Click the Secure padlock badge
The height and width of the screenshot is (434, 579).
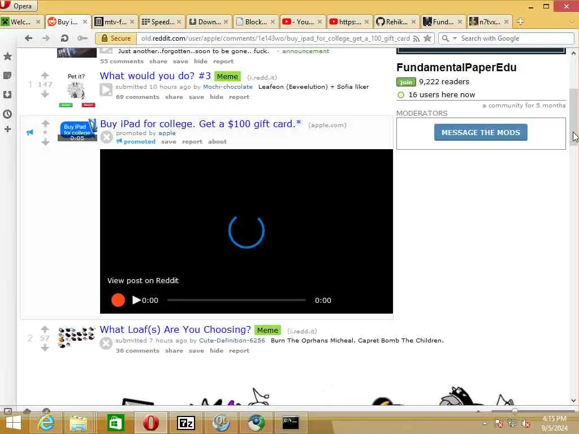point(115,38)
